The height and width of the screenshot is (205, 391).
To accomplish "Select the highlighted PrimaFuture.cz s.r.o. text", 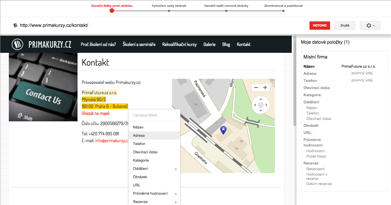I will click(x=100, y=93).
